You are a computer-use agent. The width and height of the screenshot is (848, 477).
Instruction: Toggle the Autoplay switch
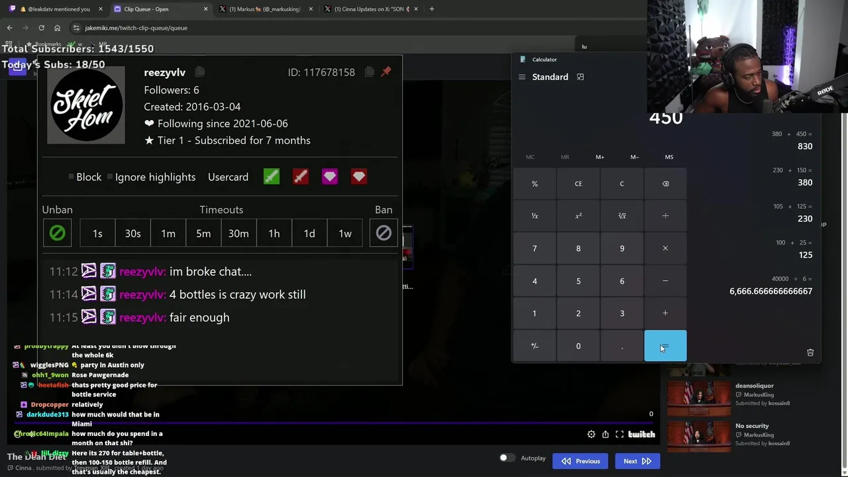(507, 458)
